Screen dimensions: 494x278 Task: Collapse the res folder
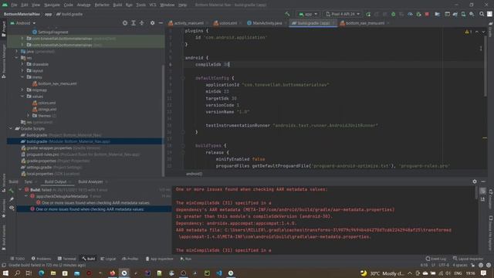pos(16,58)
